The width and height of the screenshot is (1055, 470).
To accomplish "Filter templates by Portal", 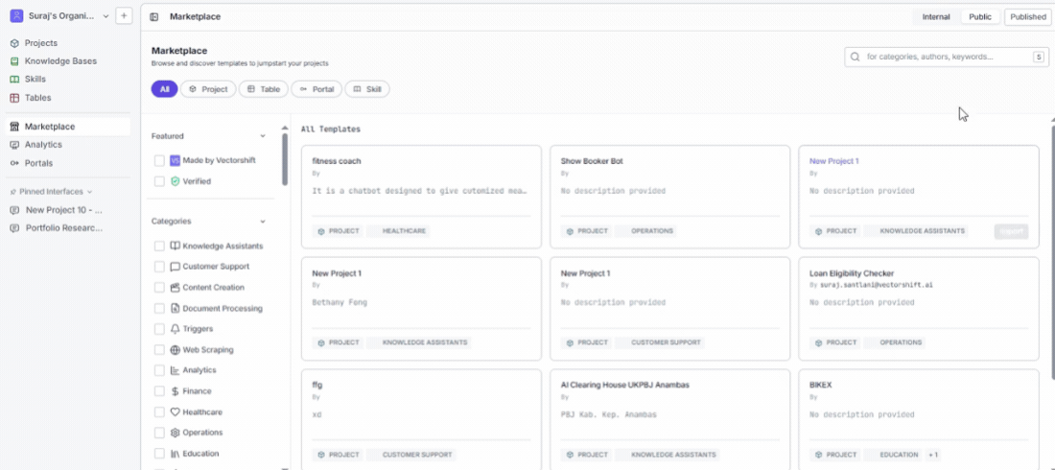I will [316, 89].
